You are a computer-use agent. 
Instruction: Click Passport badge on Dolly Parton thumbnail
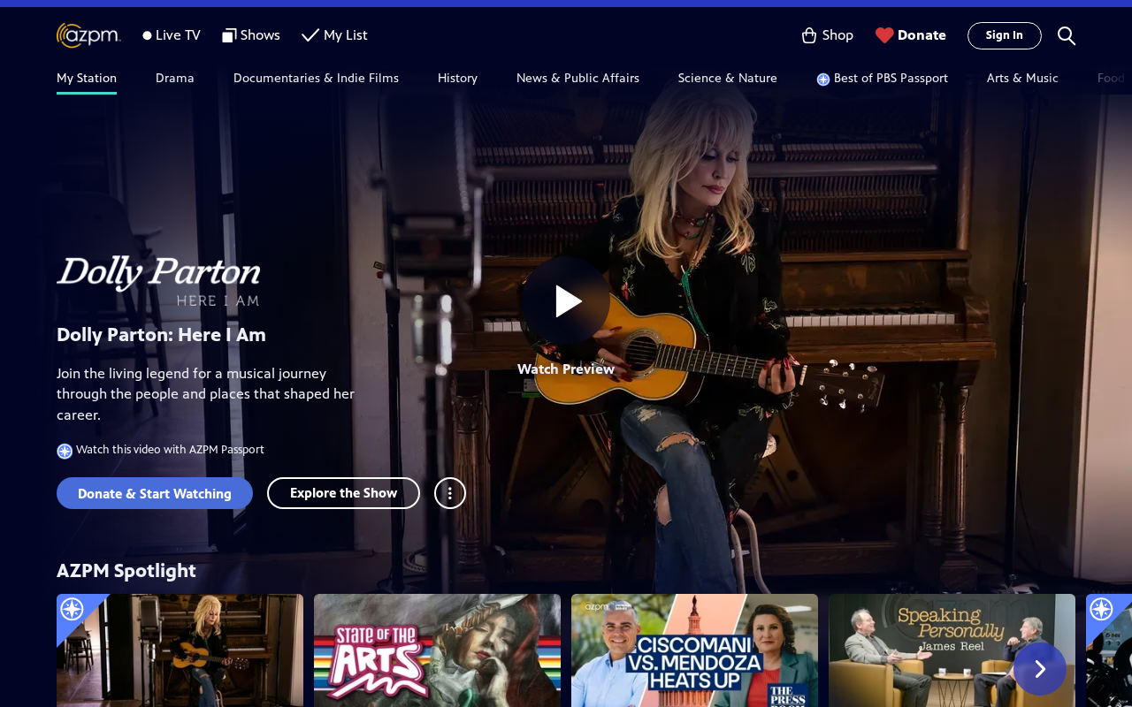click(x=72, y=609)
